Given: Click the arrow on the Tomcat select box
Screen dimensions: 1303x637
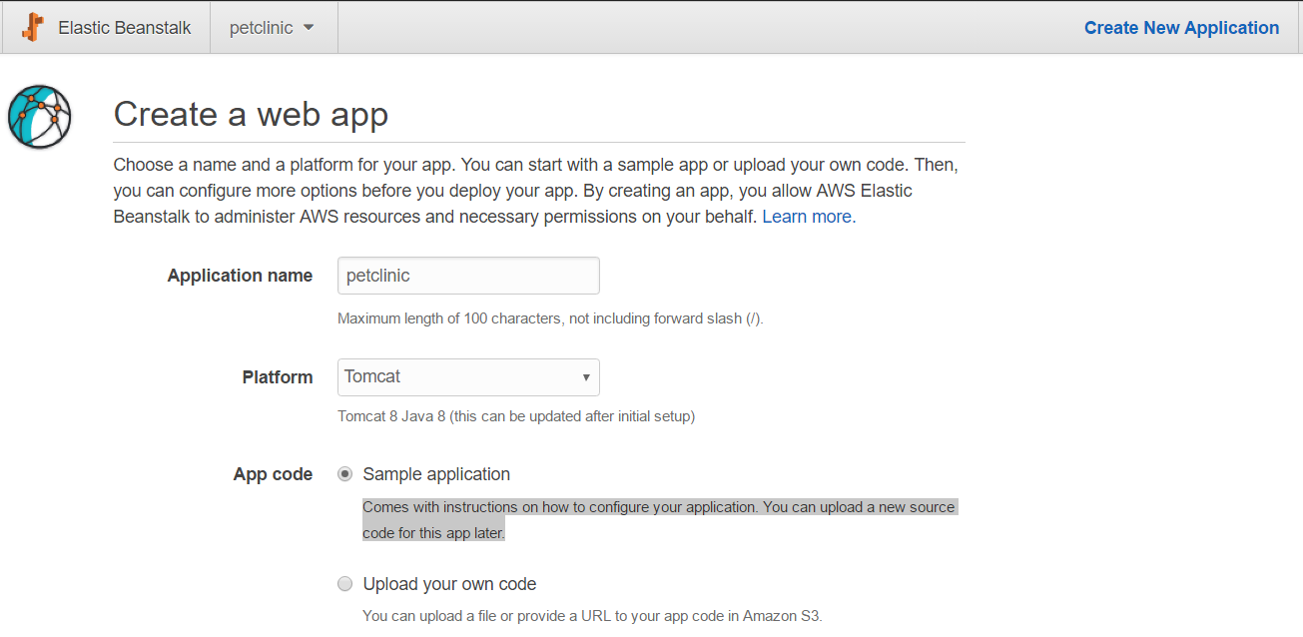Looking at the screenshot, I should [586, 377].
